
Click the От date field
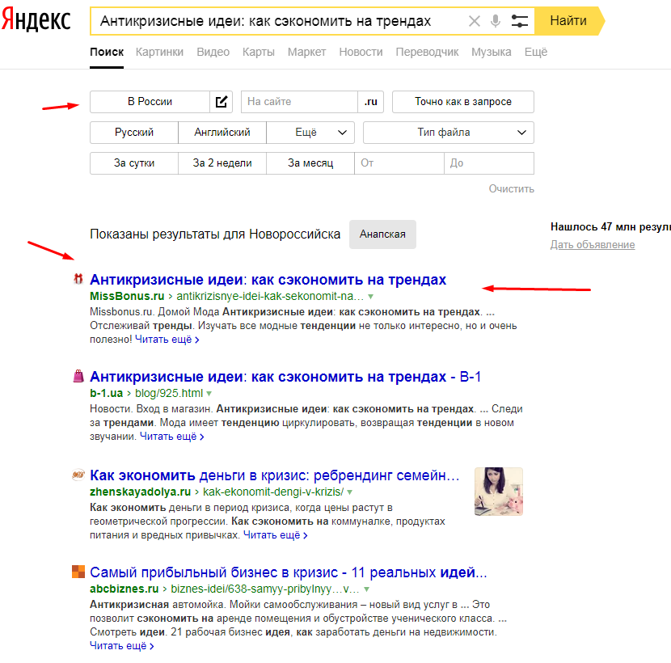point(399,163)
